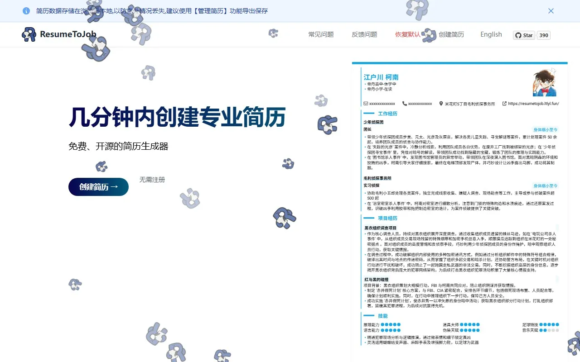Click the email envelope icon in resume

point(366,104)
